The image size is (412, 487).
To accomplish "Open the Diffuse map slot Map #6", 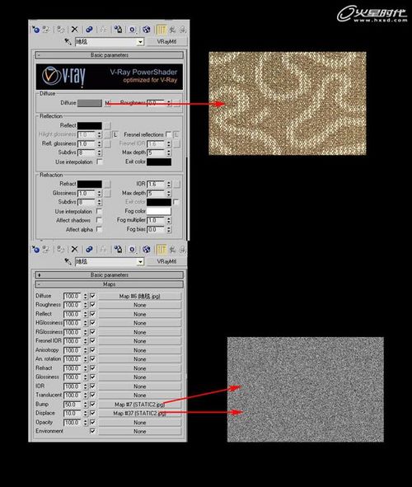I will pyautogui.click(x=140, y=296).
